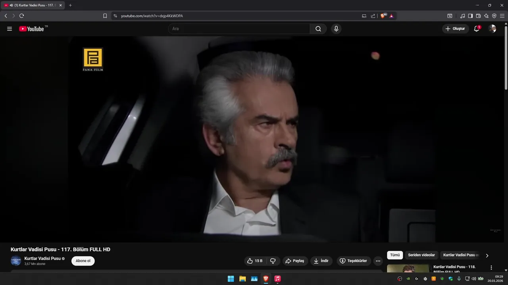Image resolution: width=508 pixels, height=285 pixels.
Task: Open the Windows Security tray icon
Action: pyautogui.click(x=450, y=279)
